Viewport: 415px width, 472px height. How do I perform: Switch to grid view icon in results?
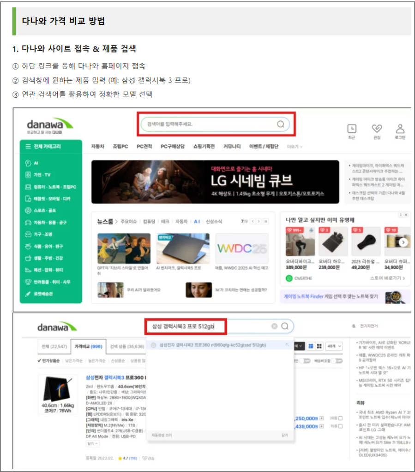(319, 346)
